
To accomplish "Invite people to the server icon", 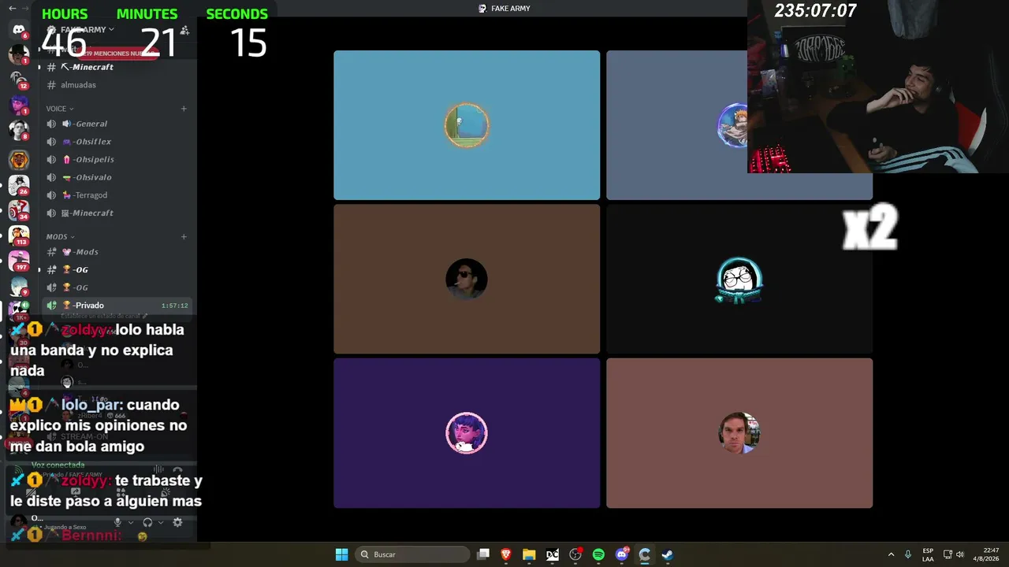I will pyautogui.click(x=184, y=30).
